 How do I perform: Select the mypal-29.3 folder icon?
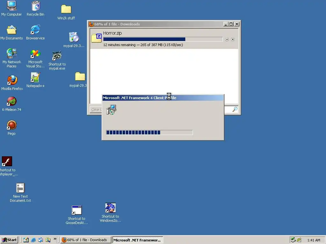tap(80, 80)
